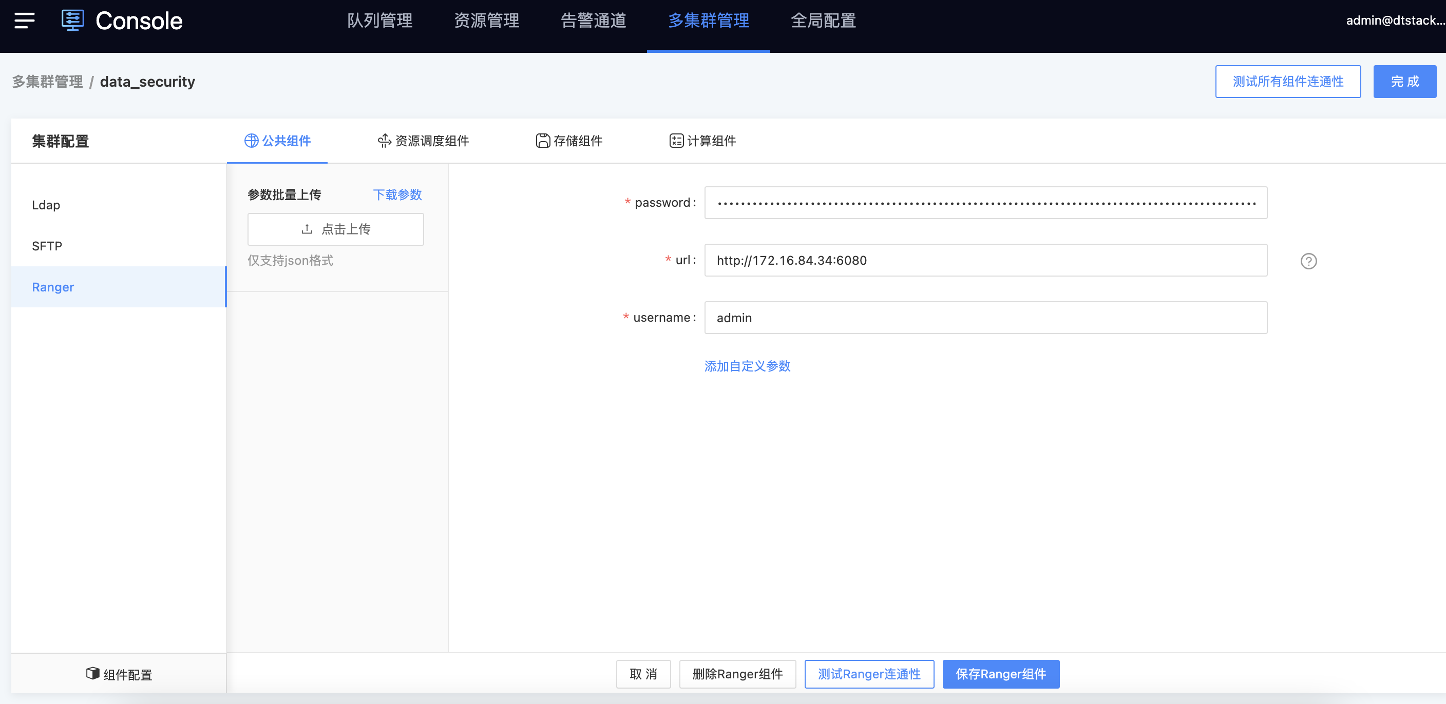The height and width of the screenshot is (704, 1446).
Task: Open 队列管理 in top navigation
Action: click(x=380, y=21)
